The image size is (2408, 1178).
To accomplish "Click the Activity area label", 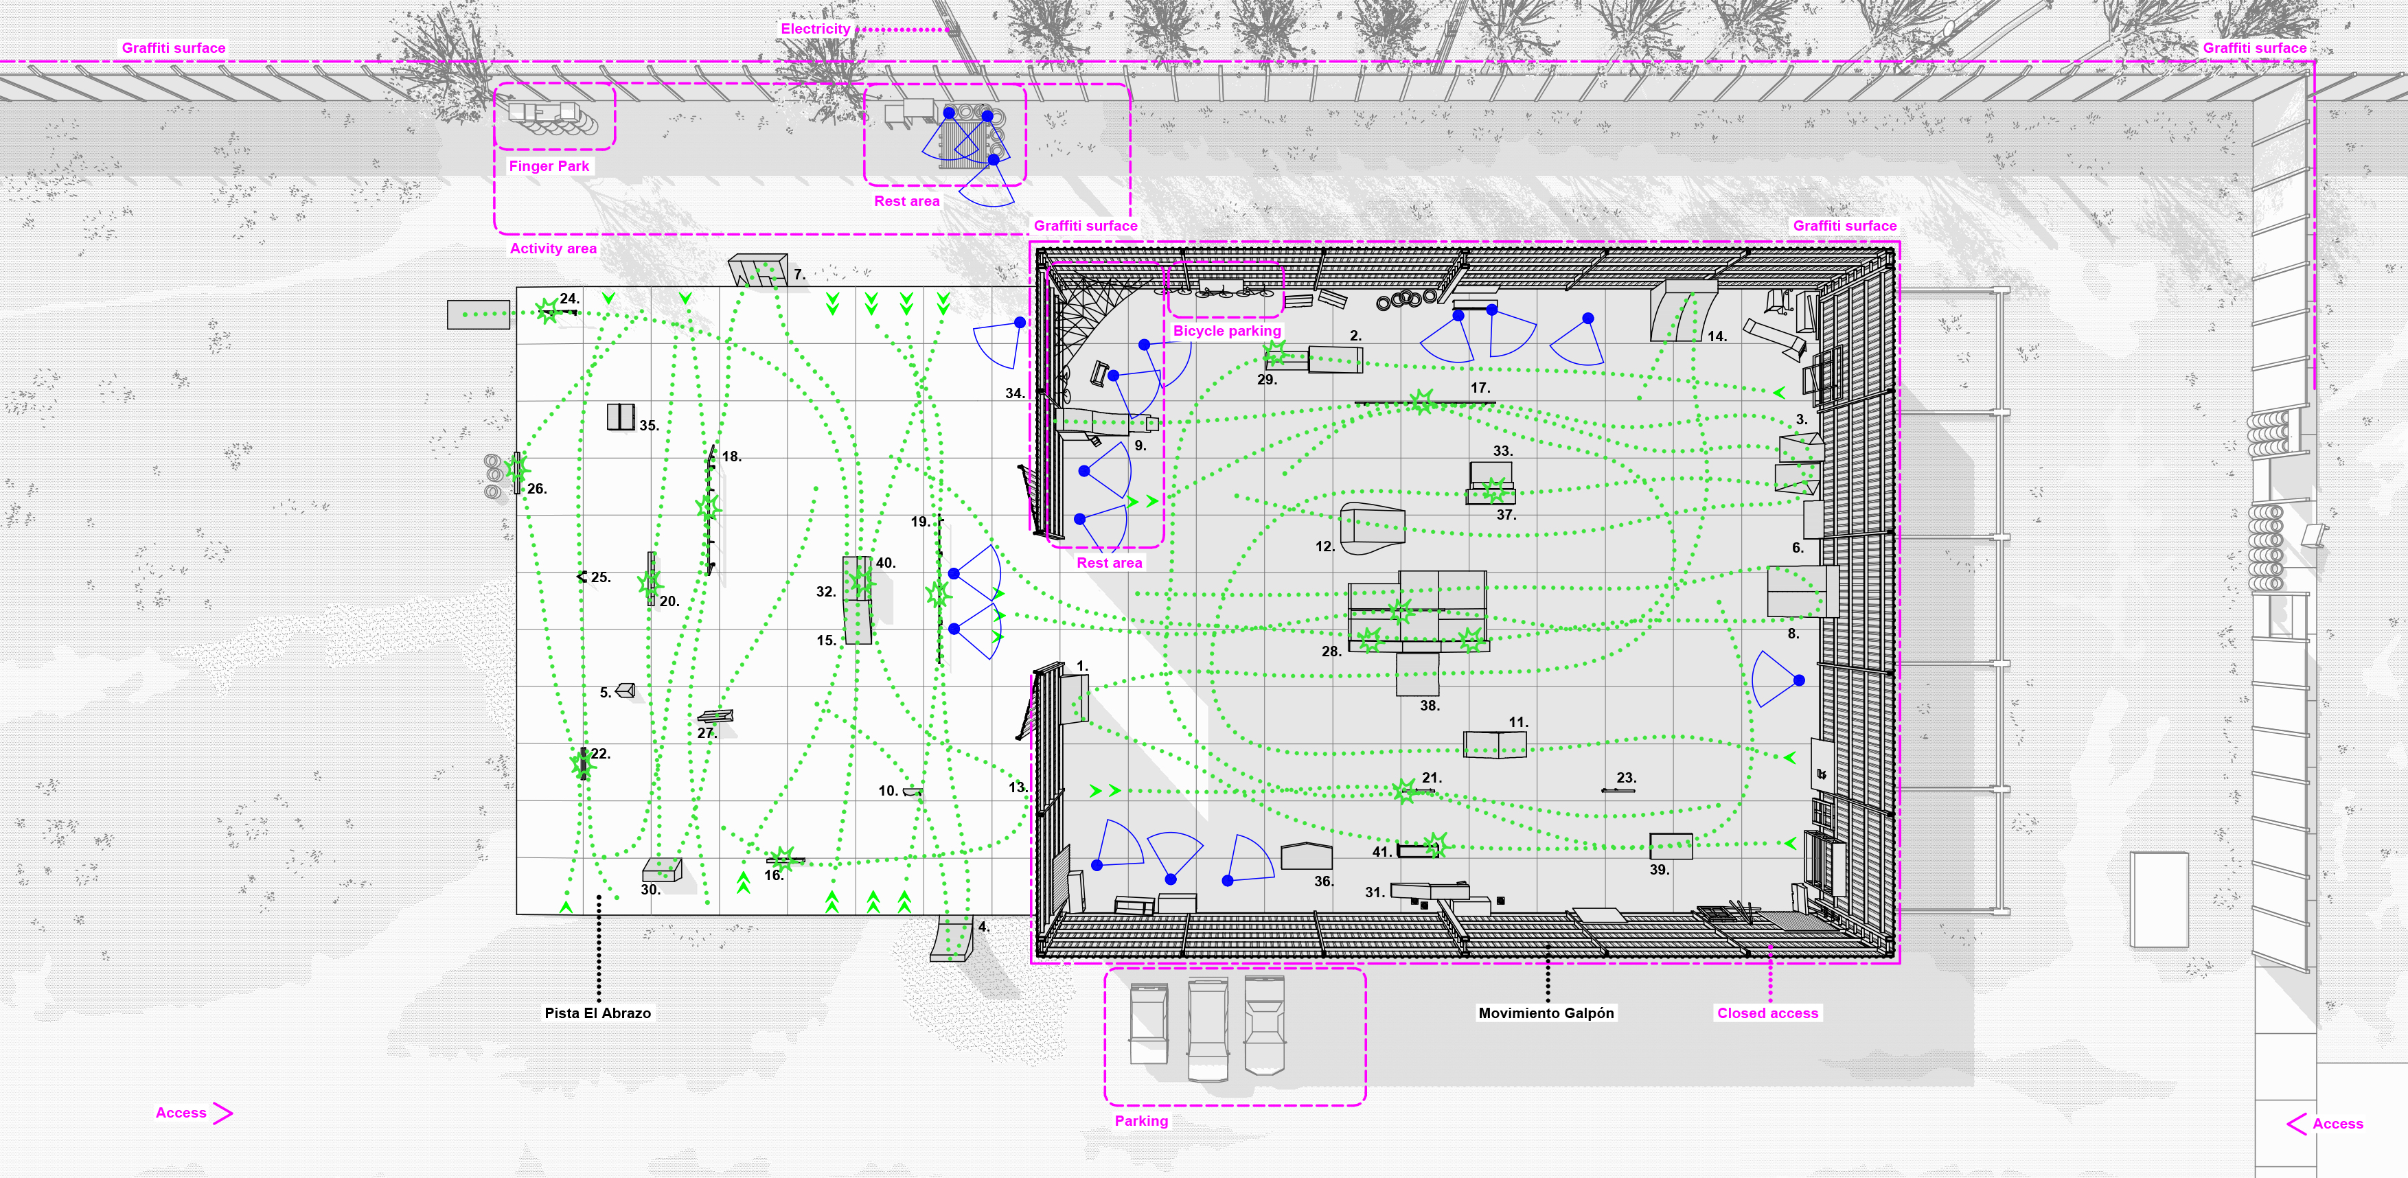I will pos(553,249).
